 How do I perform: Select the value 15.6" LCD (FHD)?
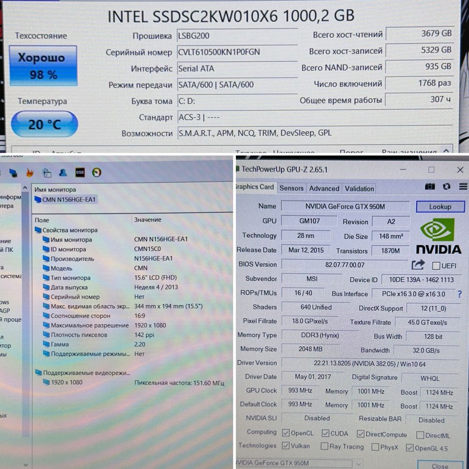click(x=155, y=278)
